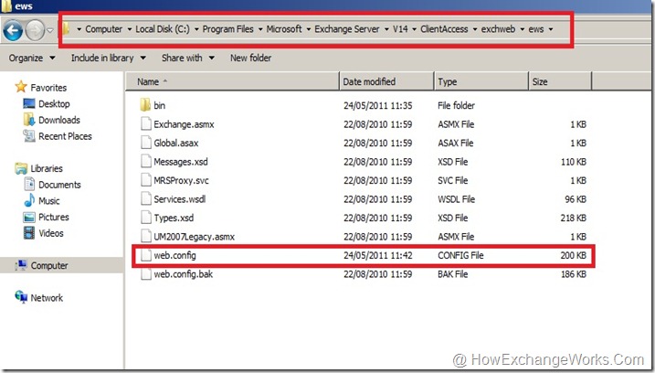Click the bin folder icon
This screenshot has height=373, width=655.
pyautogui.click(x=145, y=105)
